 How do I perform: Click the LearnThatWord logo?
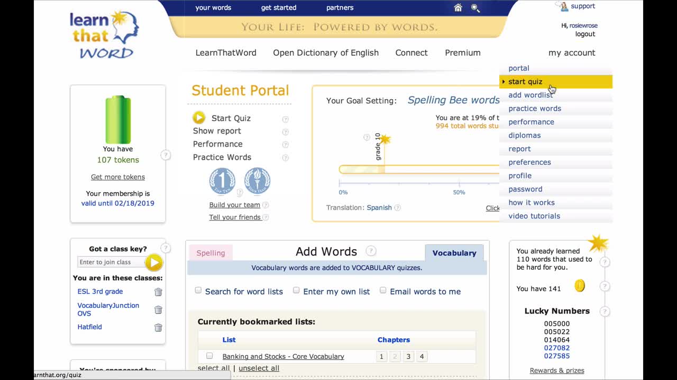tap(104, 35)
